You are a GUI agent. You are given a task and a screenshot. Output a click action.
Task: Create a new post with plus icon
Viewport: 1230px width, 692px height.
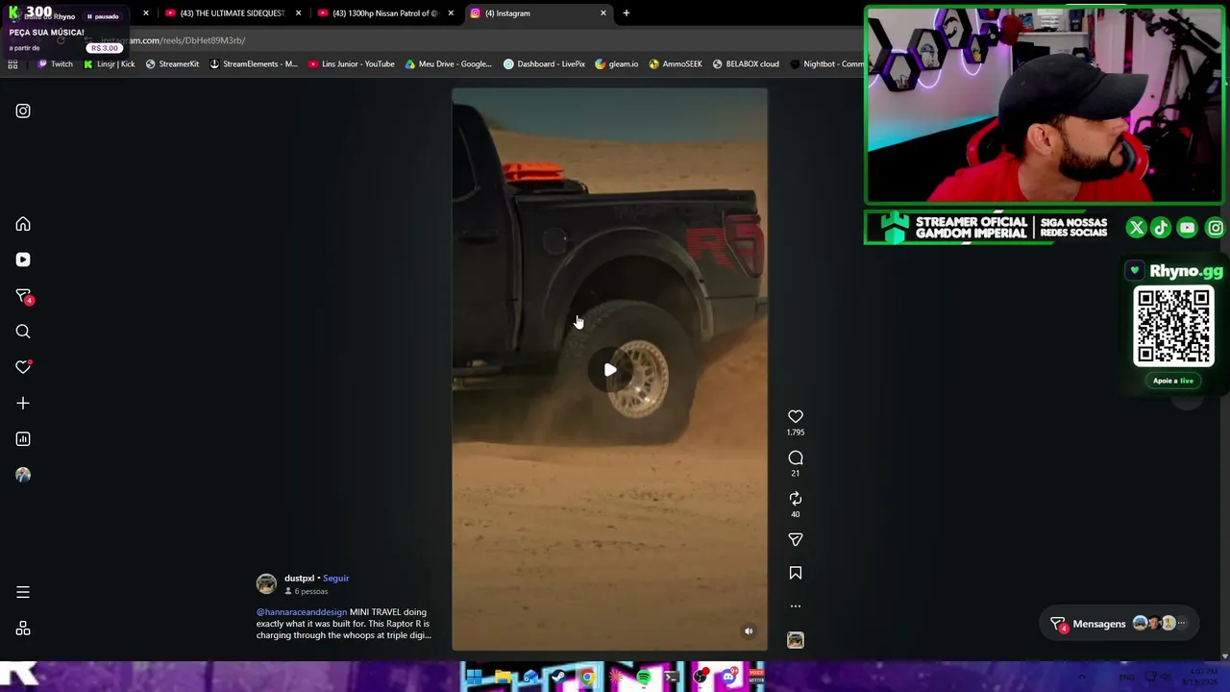[x=23, y=404]
